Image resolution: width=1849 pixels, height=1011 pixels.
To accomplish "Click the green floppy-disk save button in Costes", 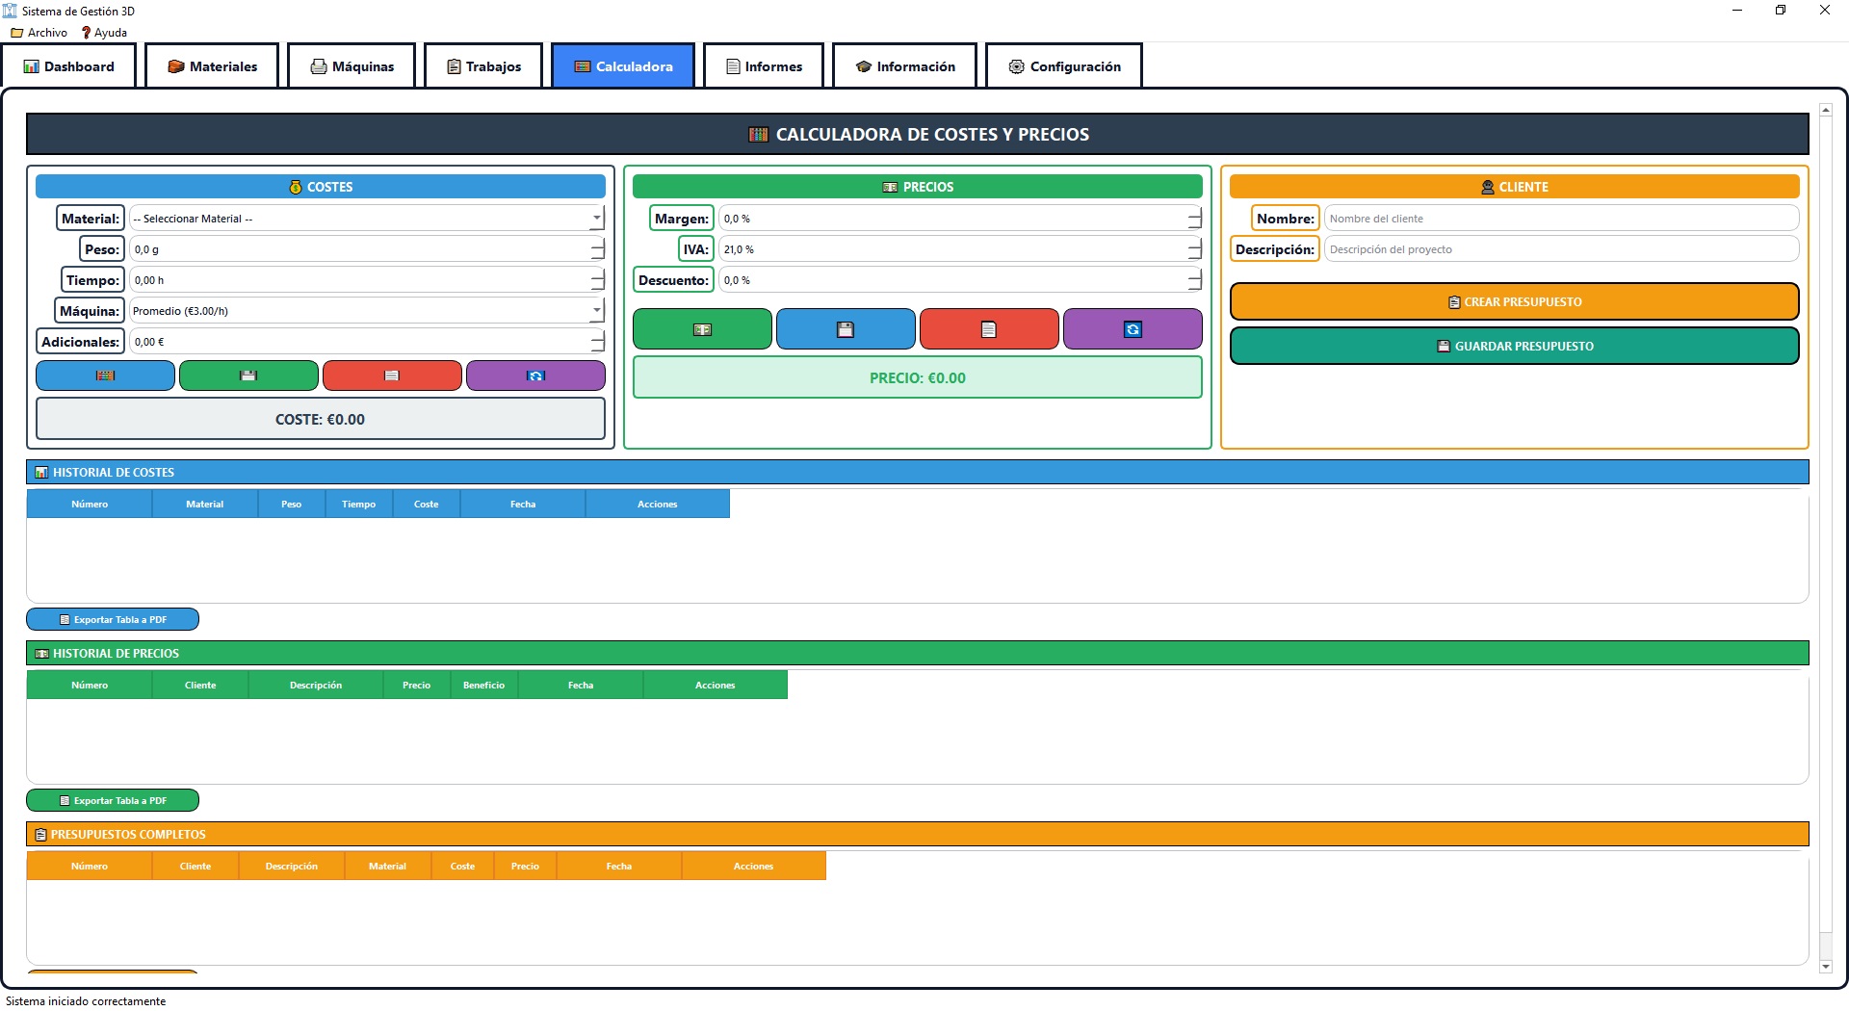I will [x=248, y=376].
